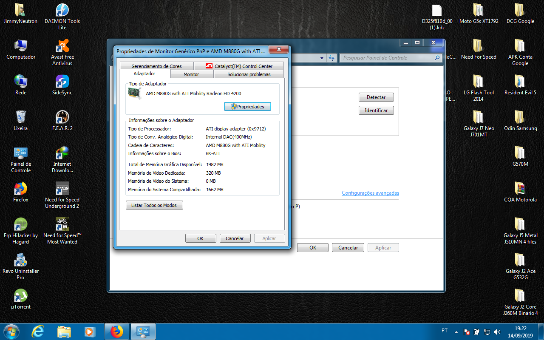Open Galaxy J7 Neo J701MT folder
This screenshot has height=340, width=544.
[x=479, y=124]
